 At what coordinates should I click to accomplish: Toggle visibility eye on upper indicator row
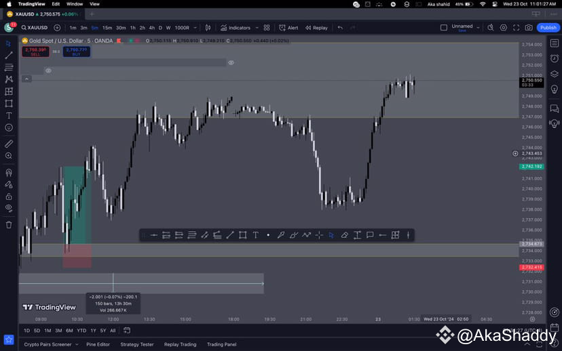pyautogui.click(x=231, y=63)
